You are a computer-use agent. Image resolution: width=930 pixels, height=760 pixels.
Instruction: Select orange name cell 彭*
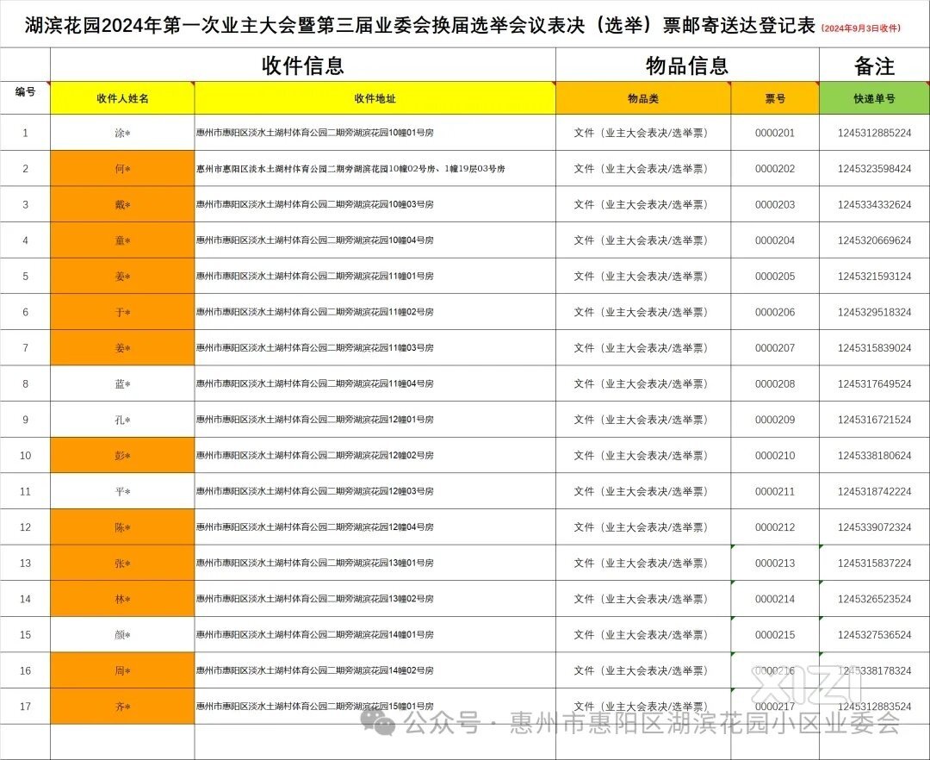pos(123,456)
